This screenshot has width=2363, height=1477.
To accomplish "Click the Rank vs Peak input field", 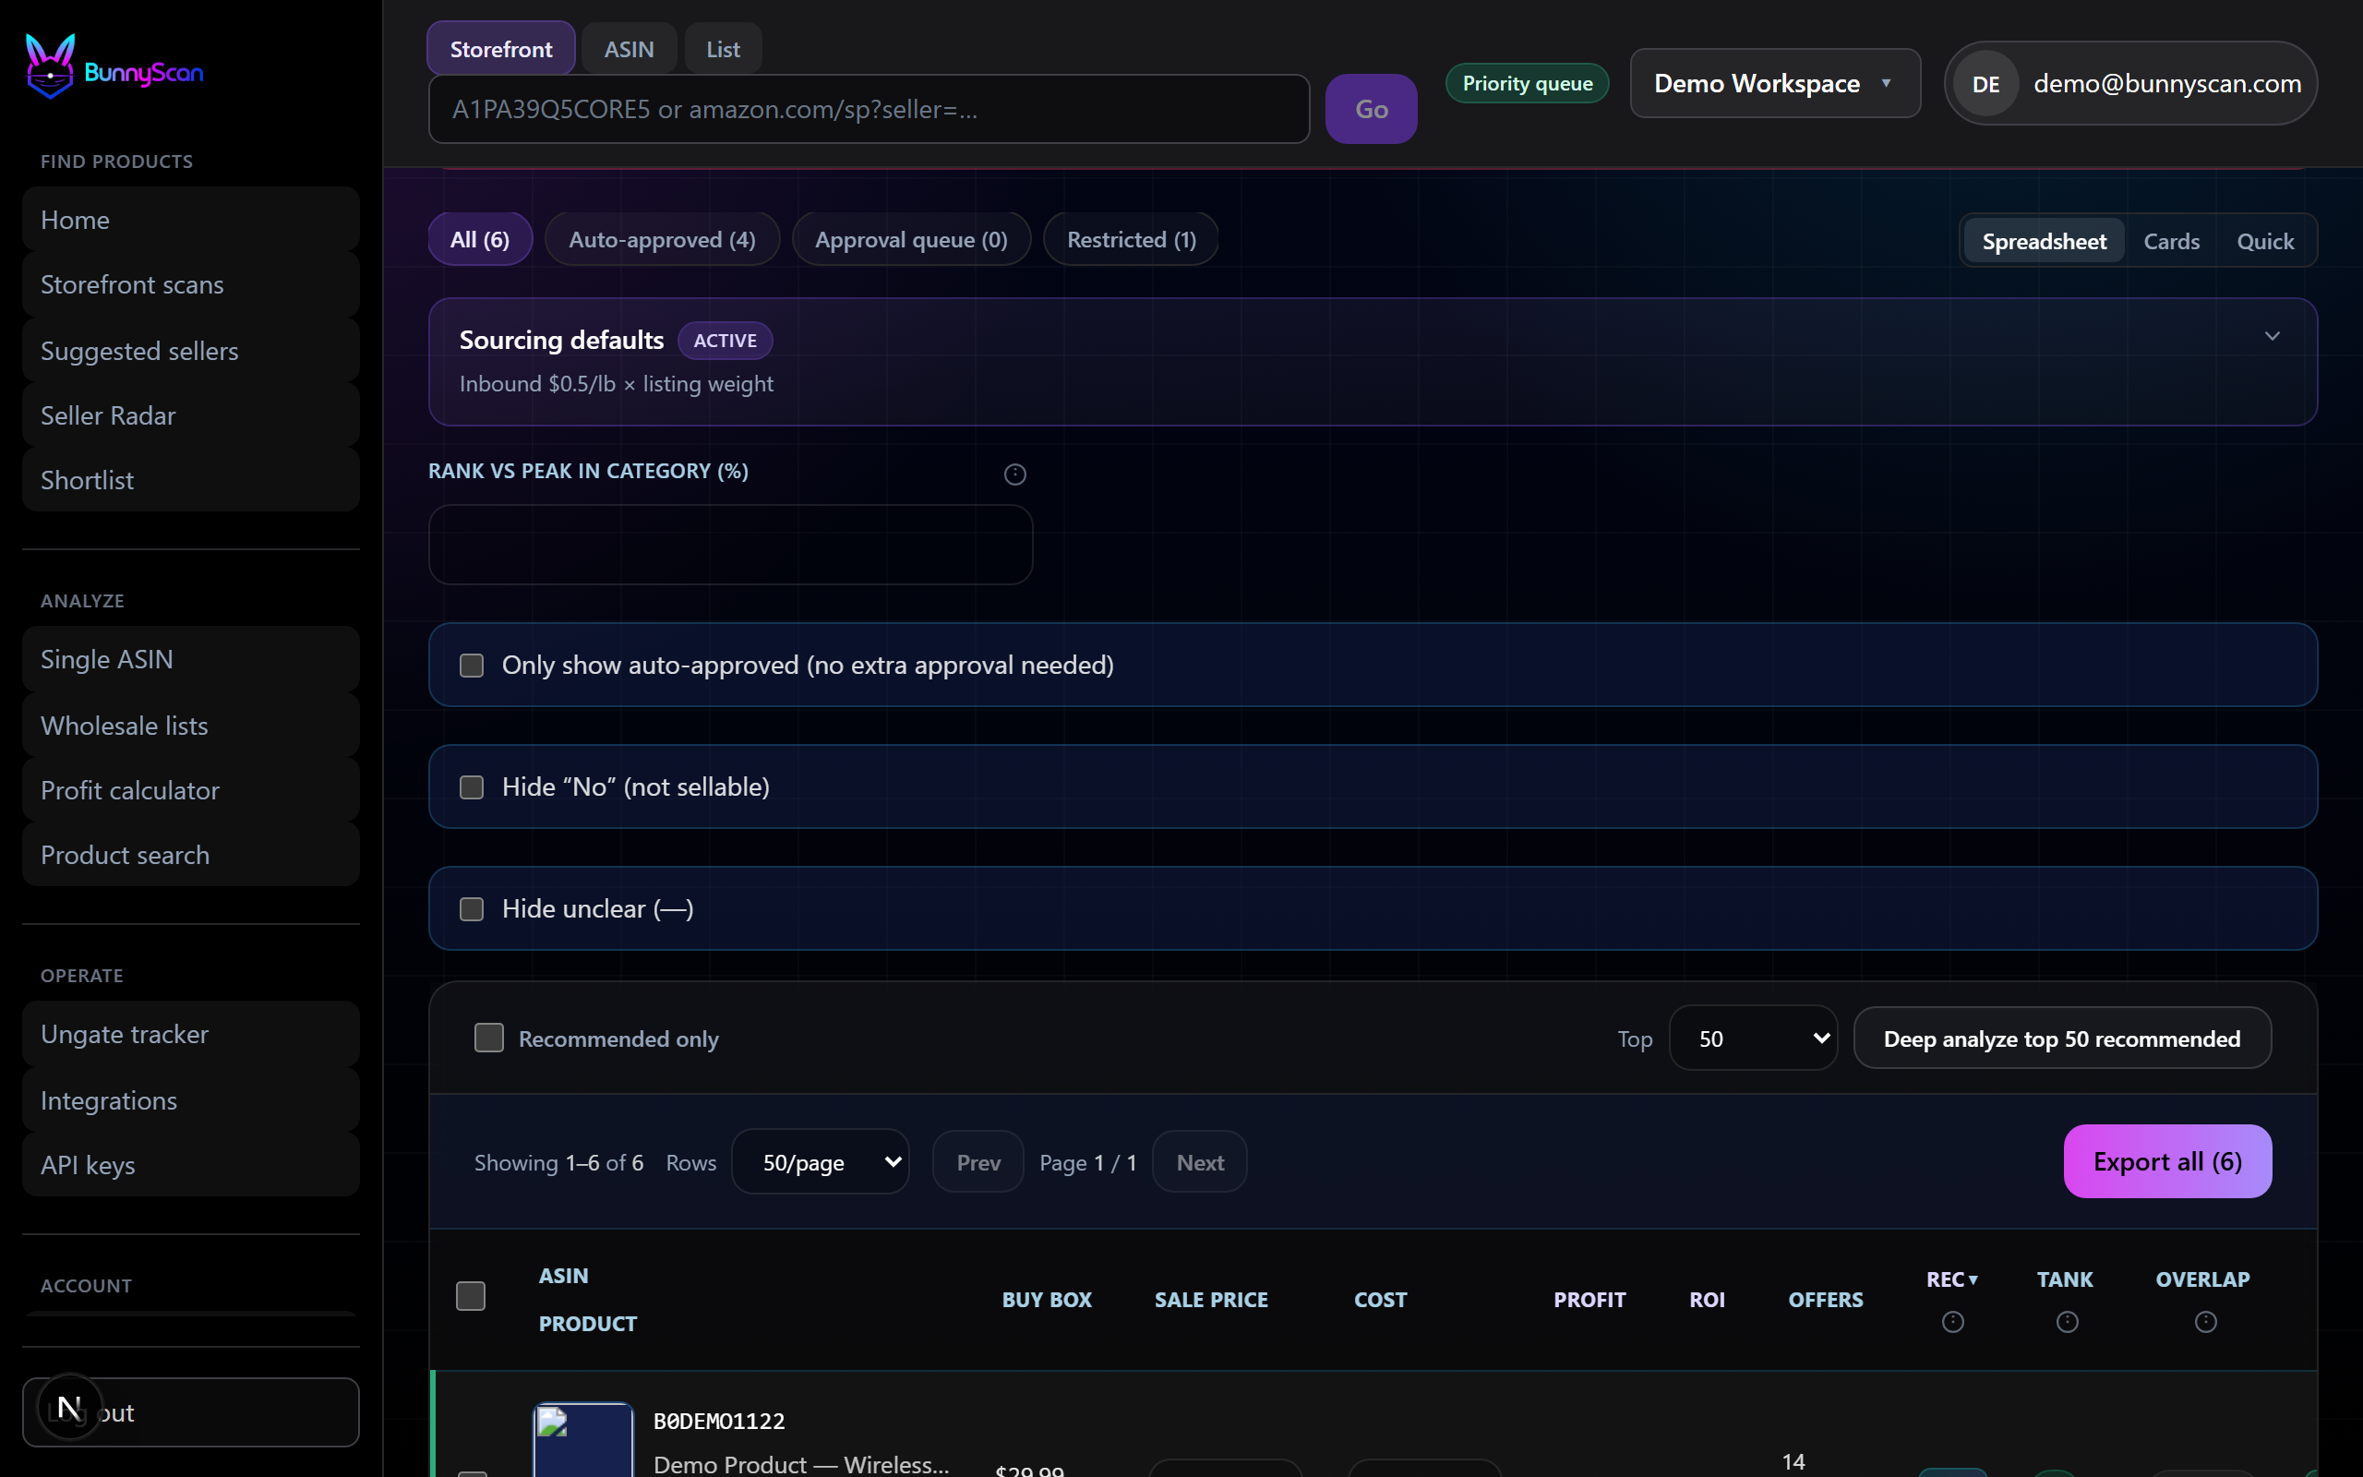I will coord(730,545).
